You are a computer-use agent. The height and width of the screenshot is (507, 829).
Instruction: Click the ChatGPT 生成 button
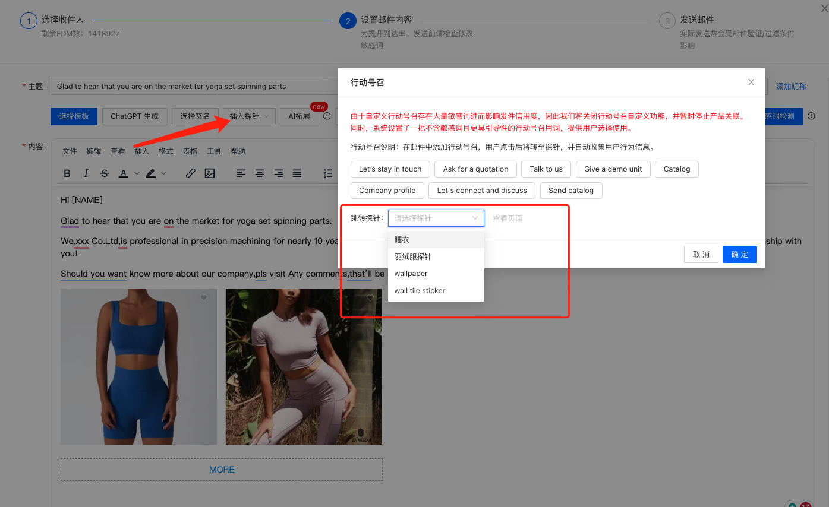135,116
